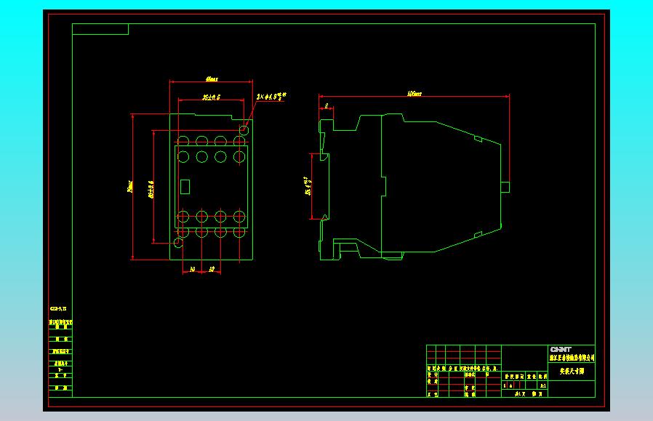Select the 1:1 scale cell in title block
Screen dimensions: 653x421
click(542, 385)
